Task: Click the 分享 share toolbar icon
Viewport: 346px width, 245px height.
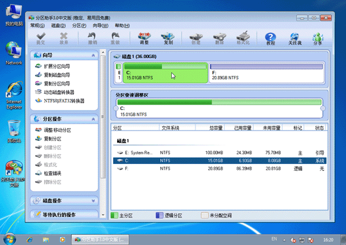Action: [x=318, y=38]
